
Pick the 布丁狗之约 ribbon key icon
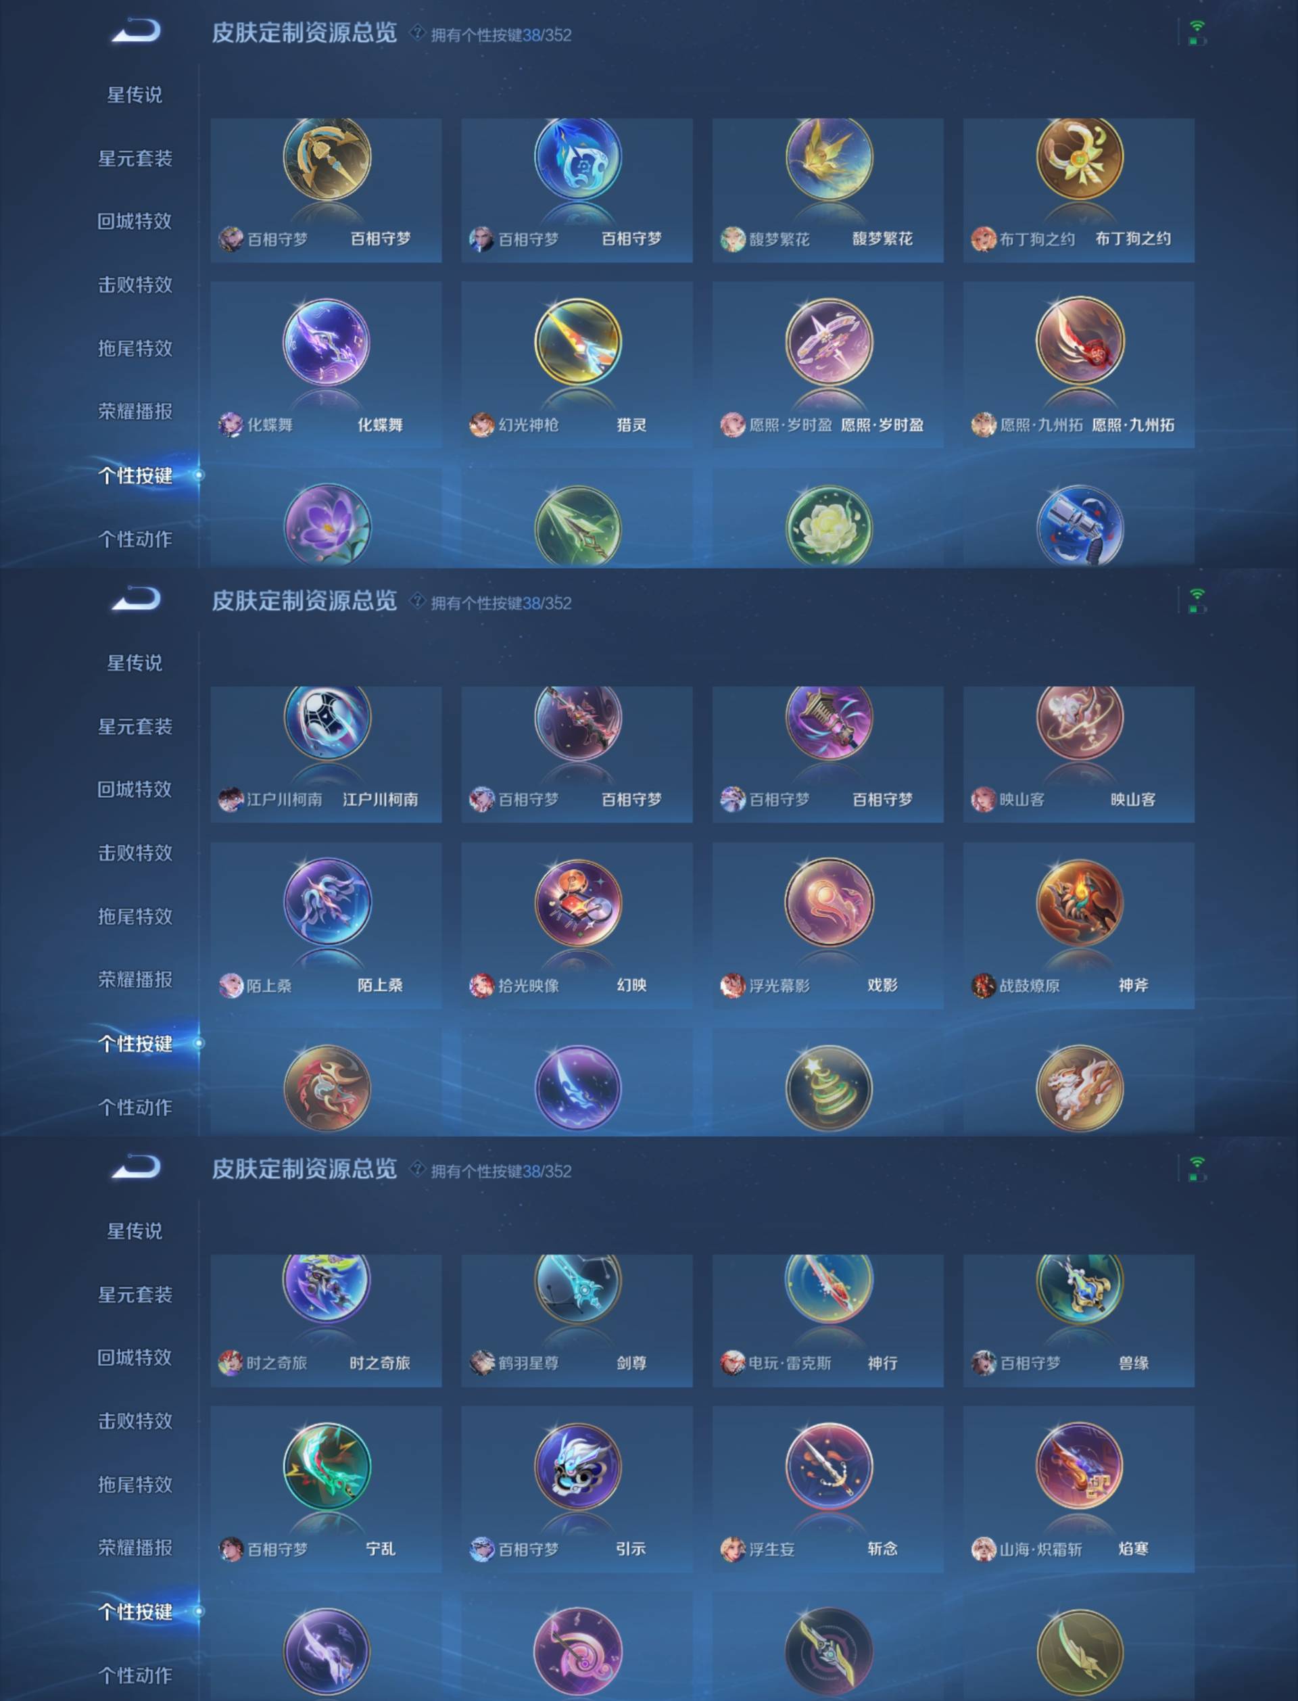coord(1080,158)
